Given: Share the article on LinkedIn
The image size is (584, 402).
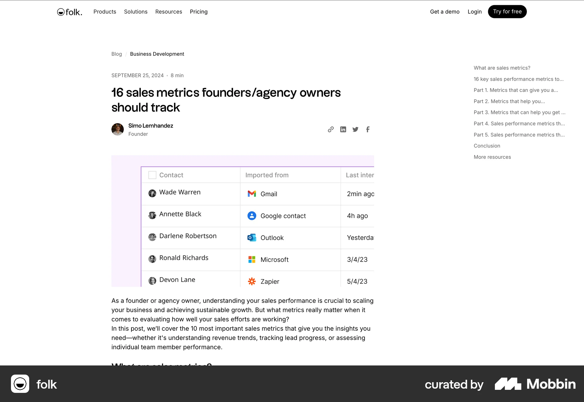Looking at the screenshot, I should [x=343, y=129].
